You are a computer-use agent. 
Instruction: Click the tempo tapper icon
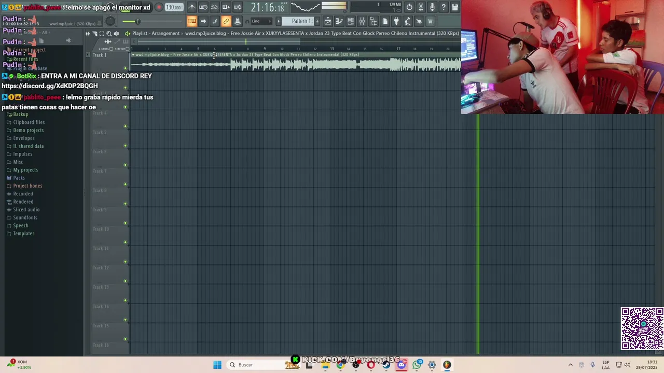pyautogui.click(x=408, y=21)
